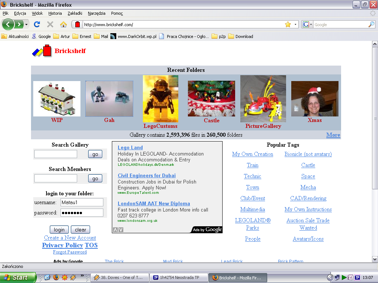Open the Forgot Password link
Image resolution: width=378 pixels, height=283 pixels.
pos(70,252)
